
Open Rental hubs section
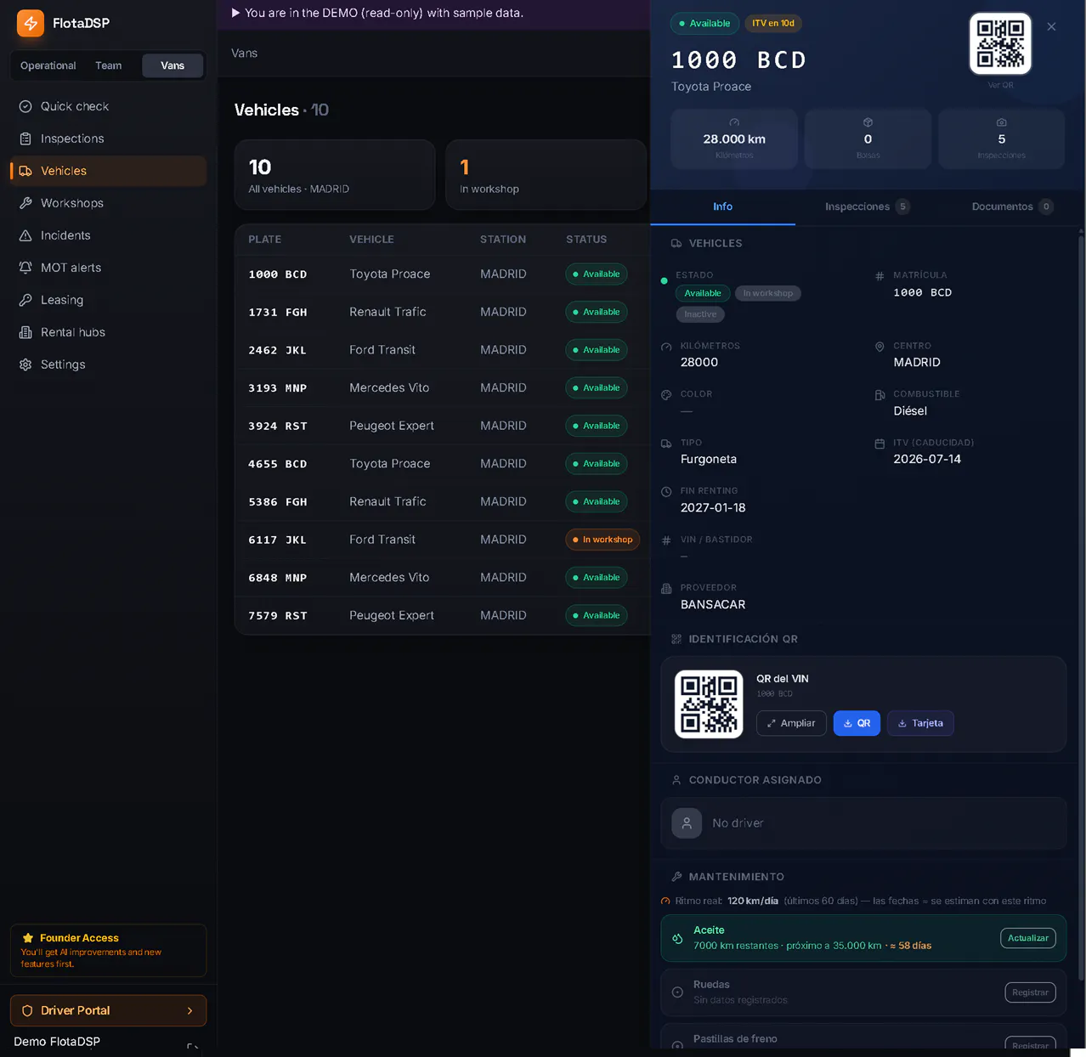point(108,332)
